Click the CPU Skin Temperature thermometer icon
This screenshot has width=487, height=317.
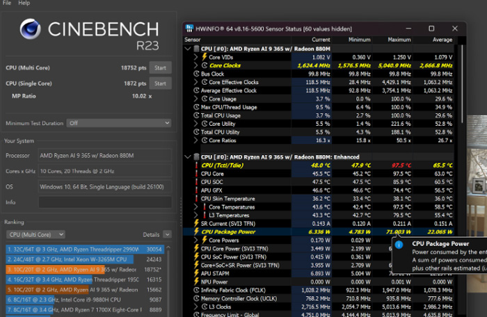click(x=196, y=198)
